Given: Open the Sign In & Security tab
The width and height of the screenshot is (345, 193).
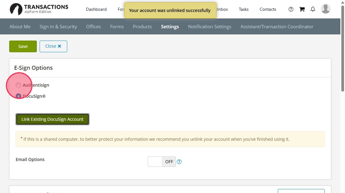Looking at the screenshot, I should click(x=58, y=27).
